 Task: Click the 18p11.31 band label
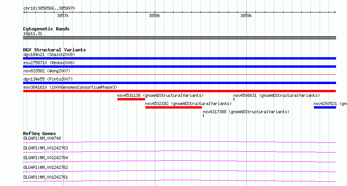(33, 33)
